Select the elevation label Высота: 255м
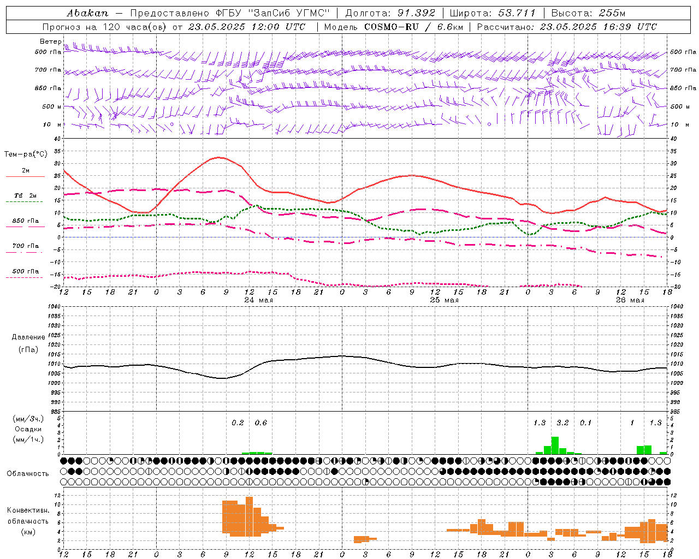This screenshot has height=559, width=699. 588,13
